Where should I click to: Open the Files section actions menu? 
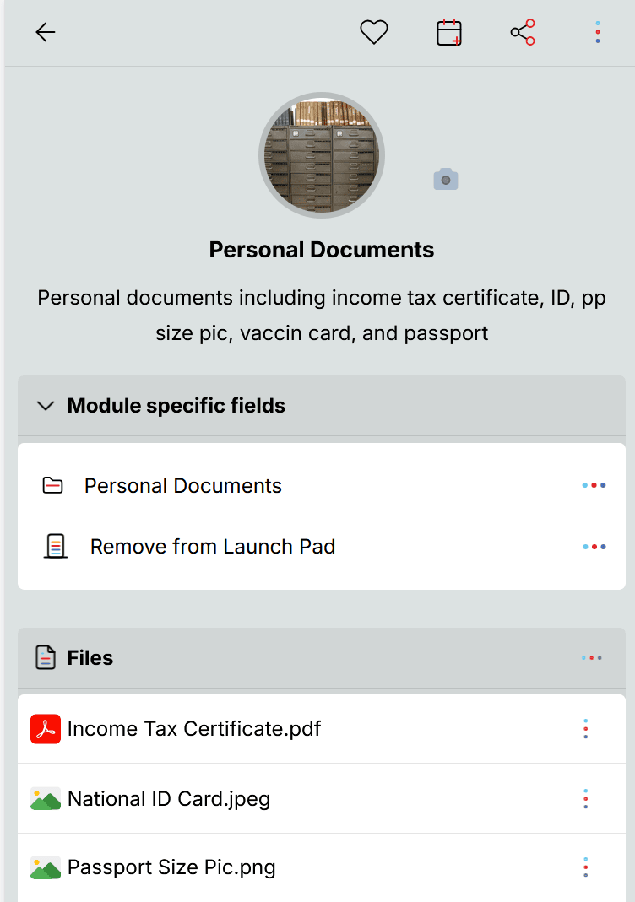[x=593, y=657]
